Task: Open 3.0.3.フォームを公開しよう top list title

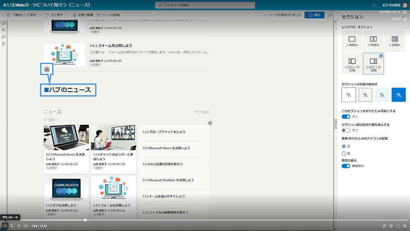Action: coord(111,46)
